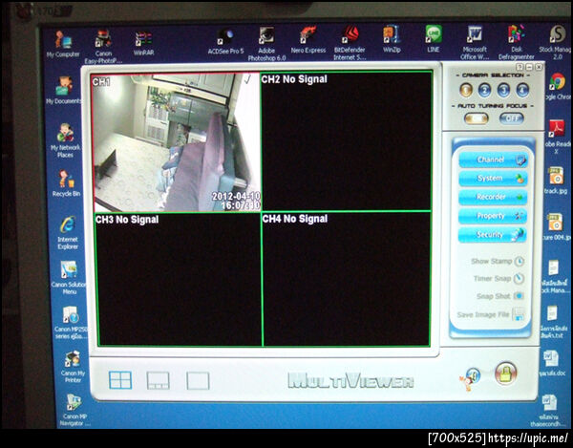573x448 pixels.
Task: Open Canon My Printer desktop icon
Action: tap(73, 367)
